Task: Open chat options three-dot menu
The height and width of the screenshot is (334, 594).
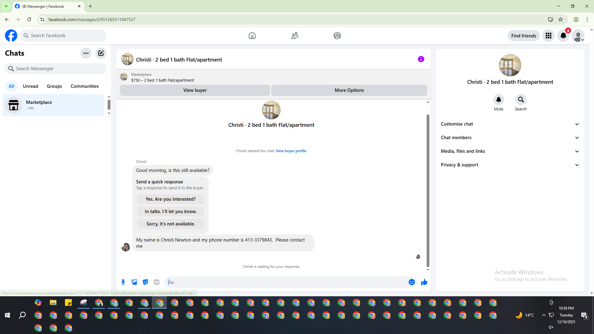Action: 86,53
